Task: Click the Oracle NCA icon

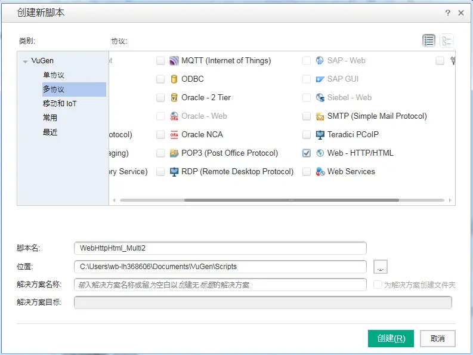Action: [174, 134]
